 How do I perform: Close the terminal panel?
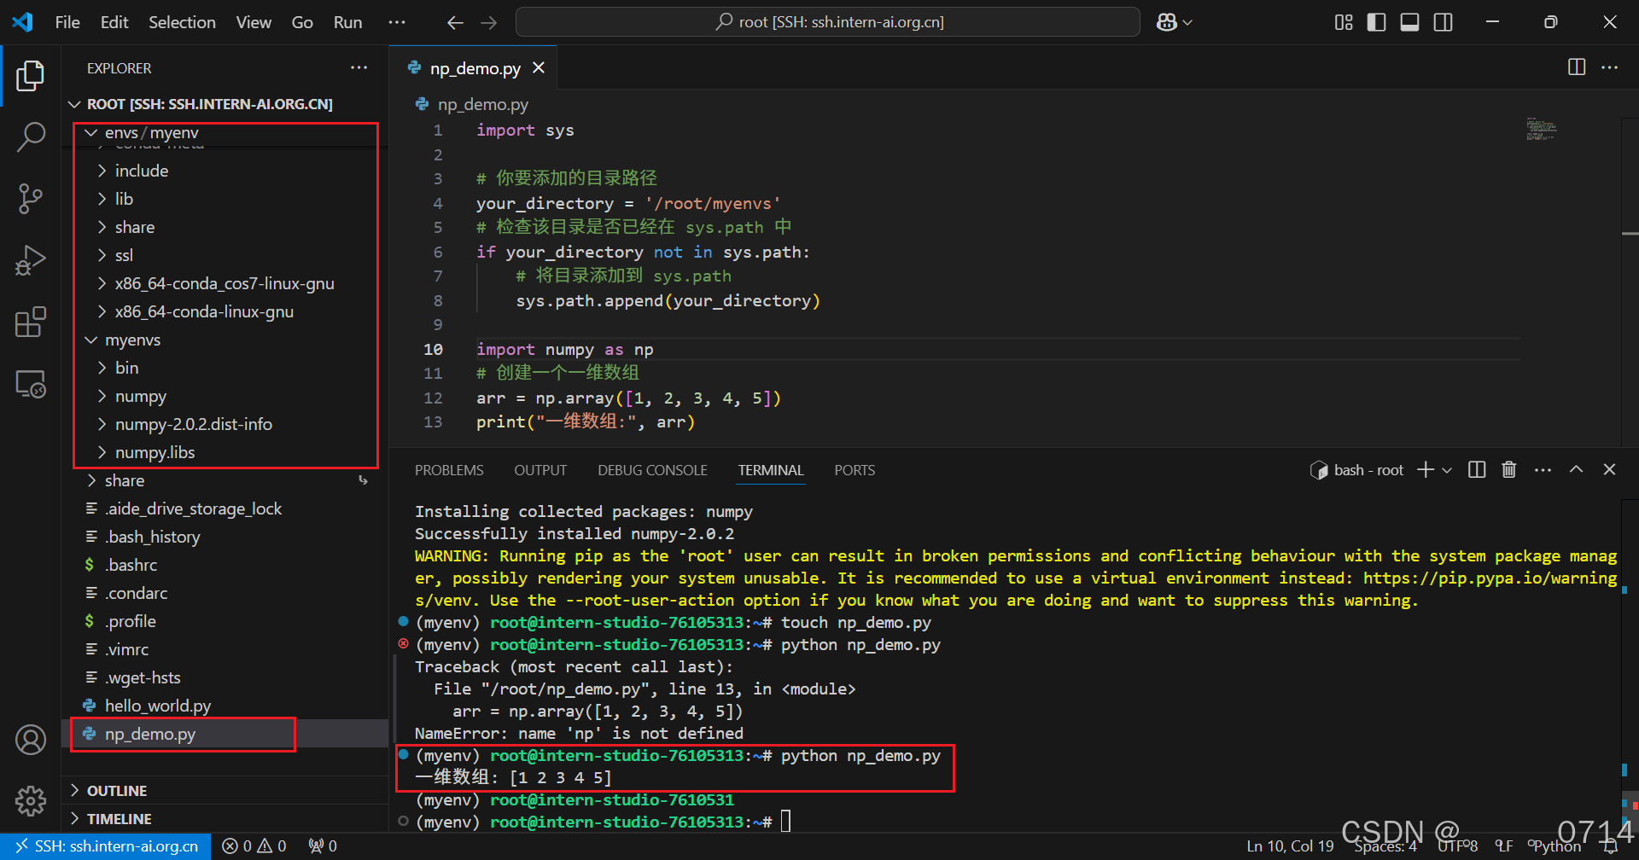pyautogui.click(x=1609, y=469)
